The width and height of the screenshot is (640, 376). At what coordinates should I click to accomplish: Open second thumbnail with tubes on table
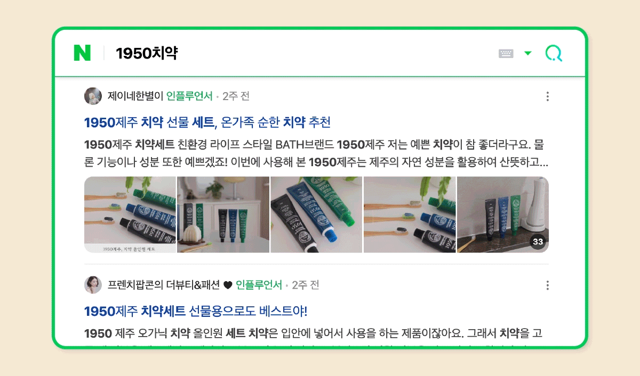tap(223, 215)
